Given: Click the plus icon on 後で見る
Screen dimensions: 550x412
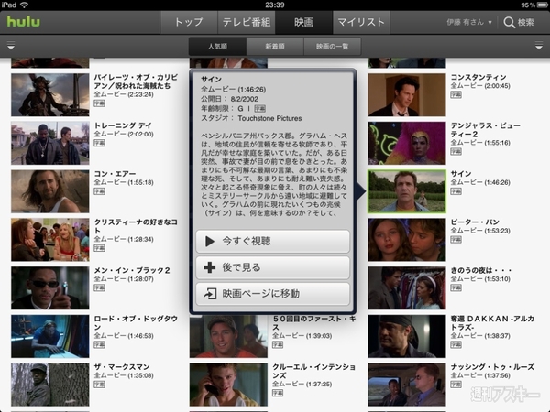Looking at the screenshot, I should (x=209, y=267).
